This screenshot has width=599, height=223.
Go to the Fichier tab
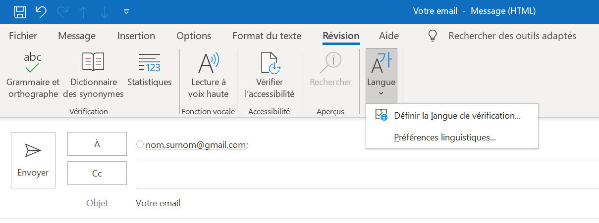(x=23, y=36)
